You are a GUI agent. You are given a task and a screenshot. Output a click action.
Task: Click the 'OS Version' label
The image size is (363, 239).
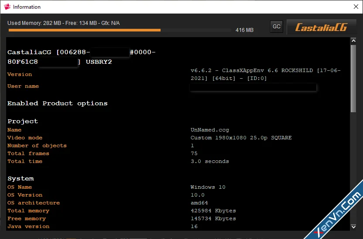pyautogui.click(x=25, y=195)
